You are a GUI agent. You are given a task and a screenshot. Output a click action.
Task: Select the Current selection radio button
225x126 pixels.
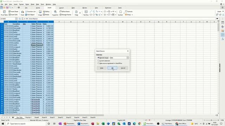click(98, 61)
